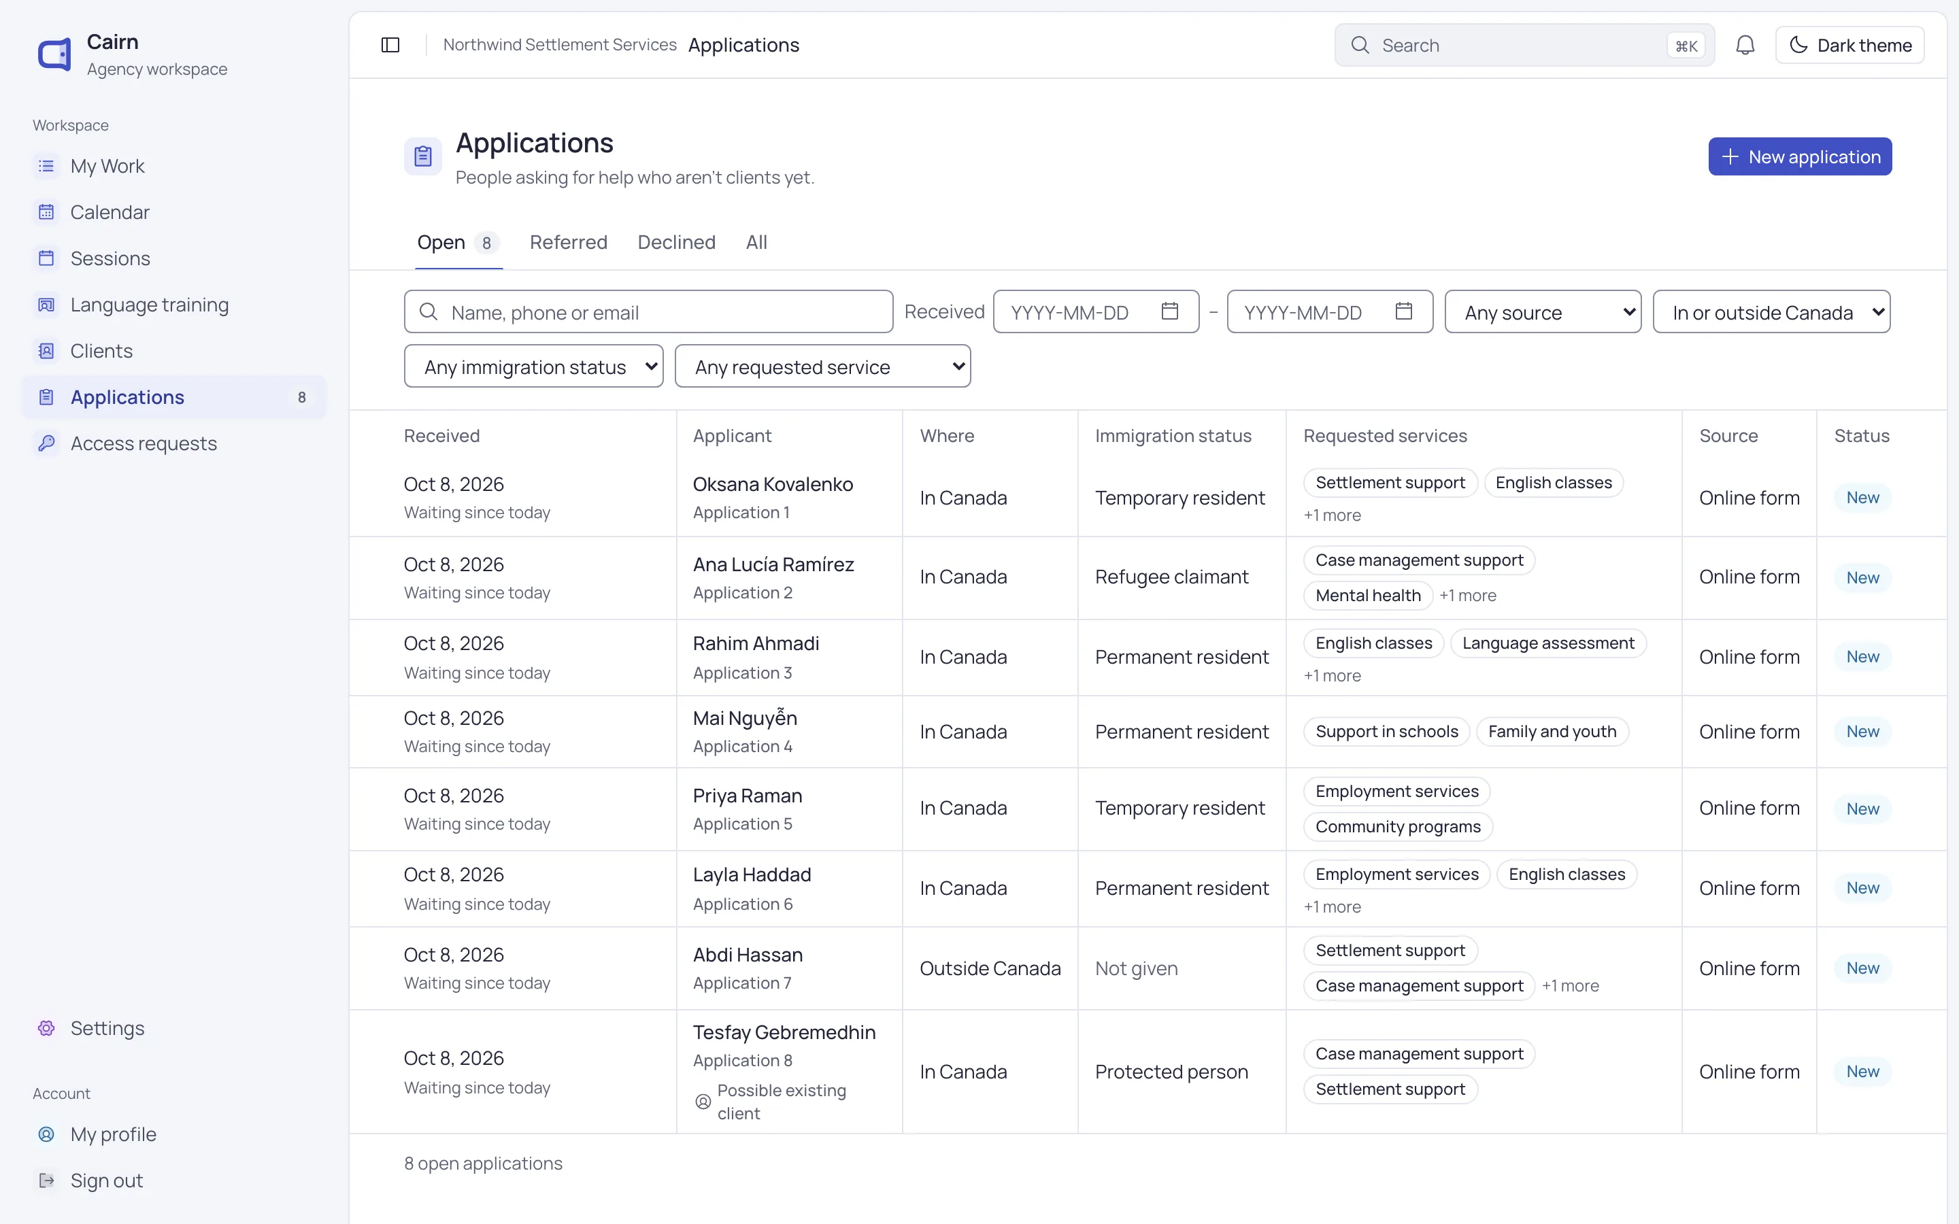Switch to the Referred tab
Screen dimensions: 1959x1224
(568, 242)
